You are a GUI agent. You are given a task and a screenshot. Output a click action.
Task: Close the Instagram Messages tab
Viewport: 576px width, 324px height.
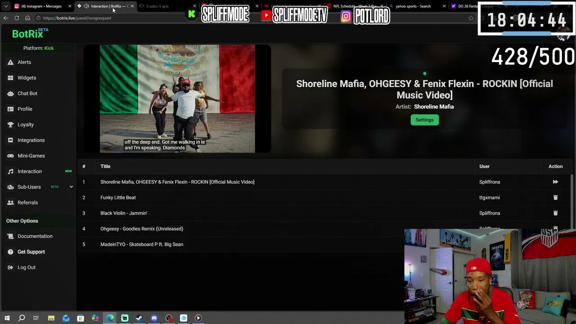pyautogui.click(x=70, y=6)
